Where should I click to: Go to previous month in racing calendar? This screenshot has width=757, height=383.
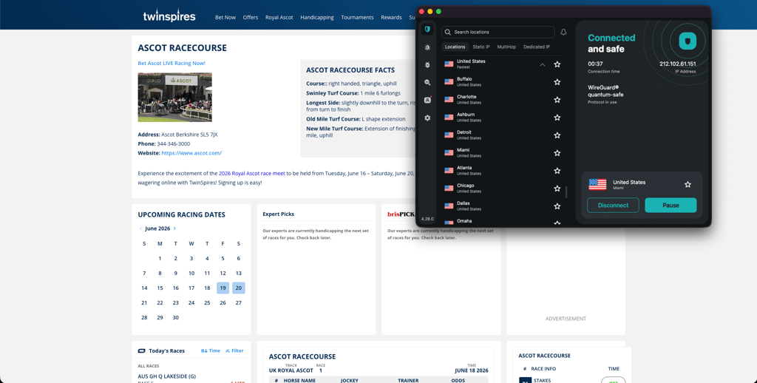[140, 228]
